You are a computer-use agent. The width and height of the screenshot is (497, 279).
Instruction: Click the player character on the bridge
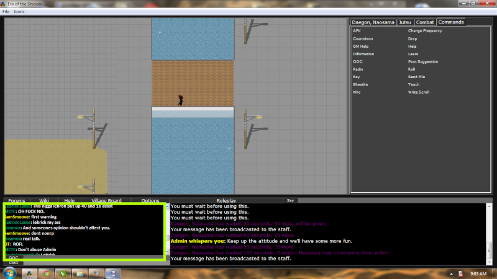click(180, 100)
